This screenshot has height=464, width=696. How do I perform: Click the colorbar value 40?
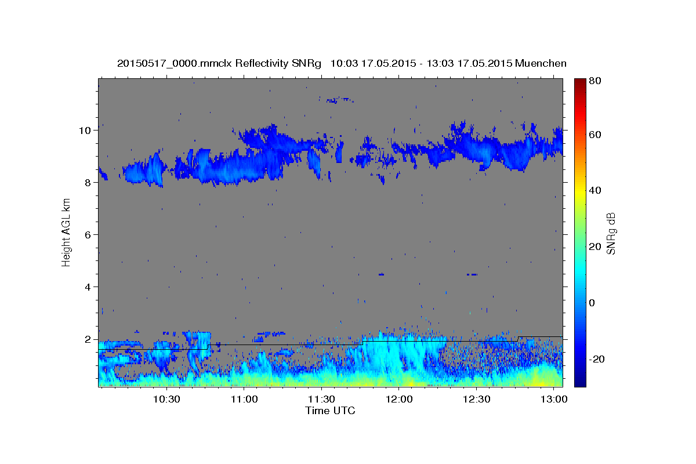[x=594, y=190]
